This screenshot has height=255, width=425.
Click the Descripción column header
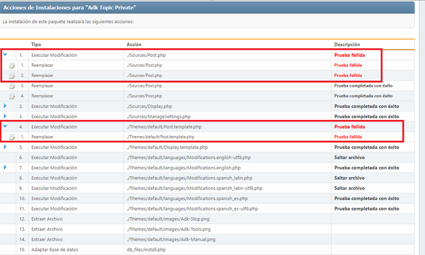tap(347, 44)
